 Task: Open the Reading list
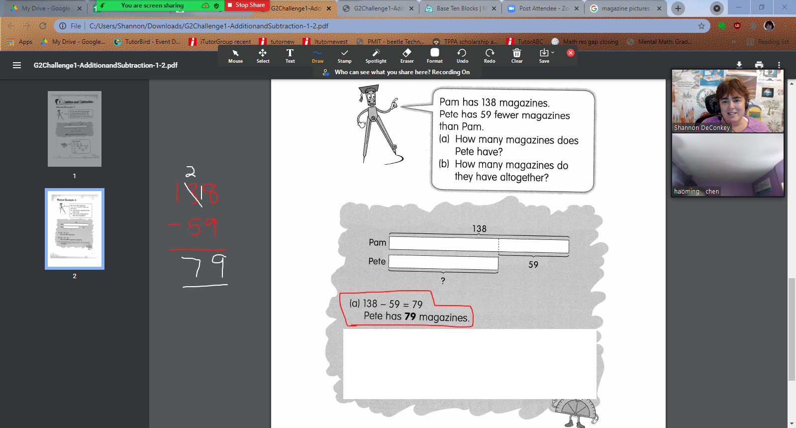coord(768,42)
